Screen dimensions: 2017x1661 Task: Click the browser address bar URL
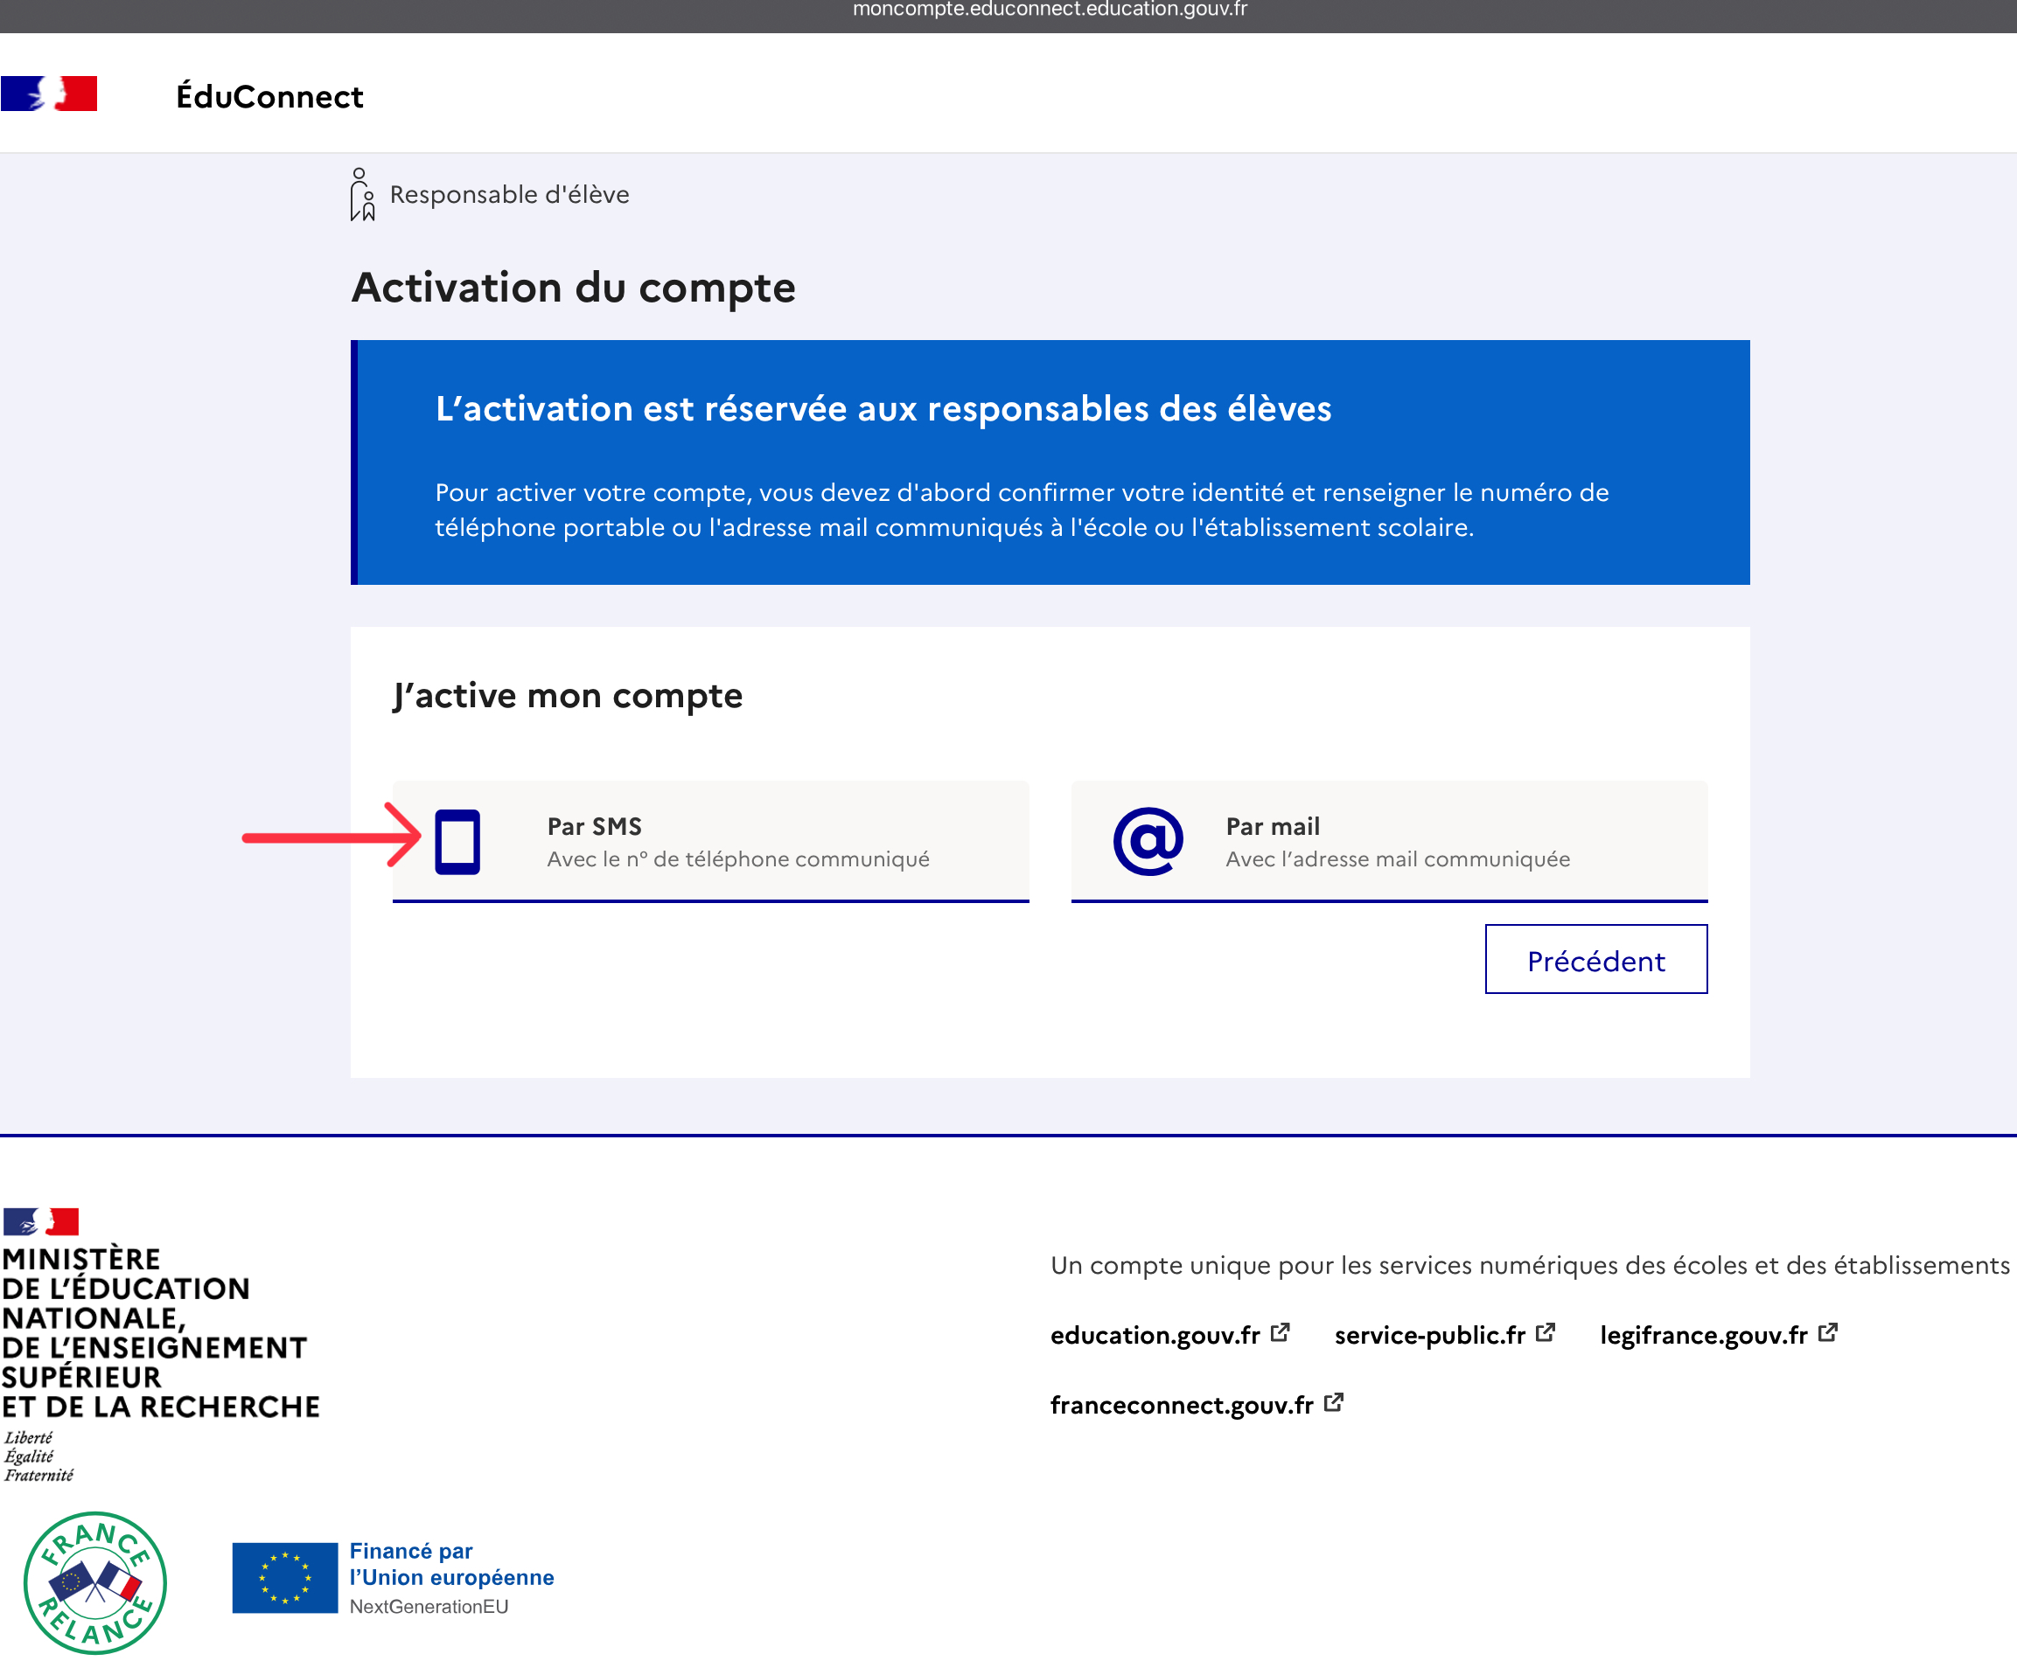(x=1050, y=10)
